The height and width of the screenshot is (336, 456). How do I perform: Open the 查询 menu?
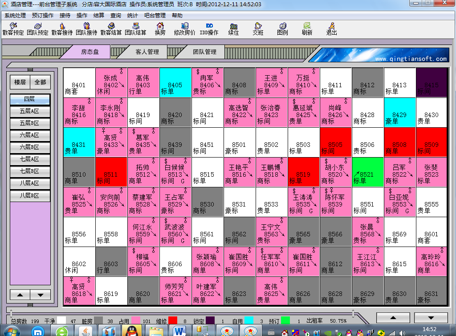116,15
